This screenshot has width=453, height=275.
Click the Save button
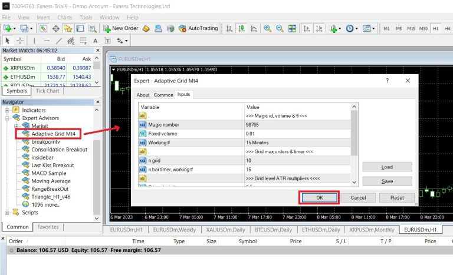pos(387,181)
